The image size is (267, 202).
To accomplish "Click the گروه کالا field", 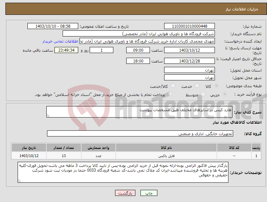I will pyautogui.click(x=140, y=134).
